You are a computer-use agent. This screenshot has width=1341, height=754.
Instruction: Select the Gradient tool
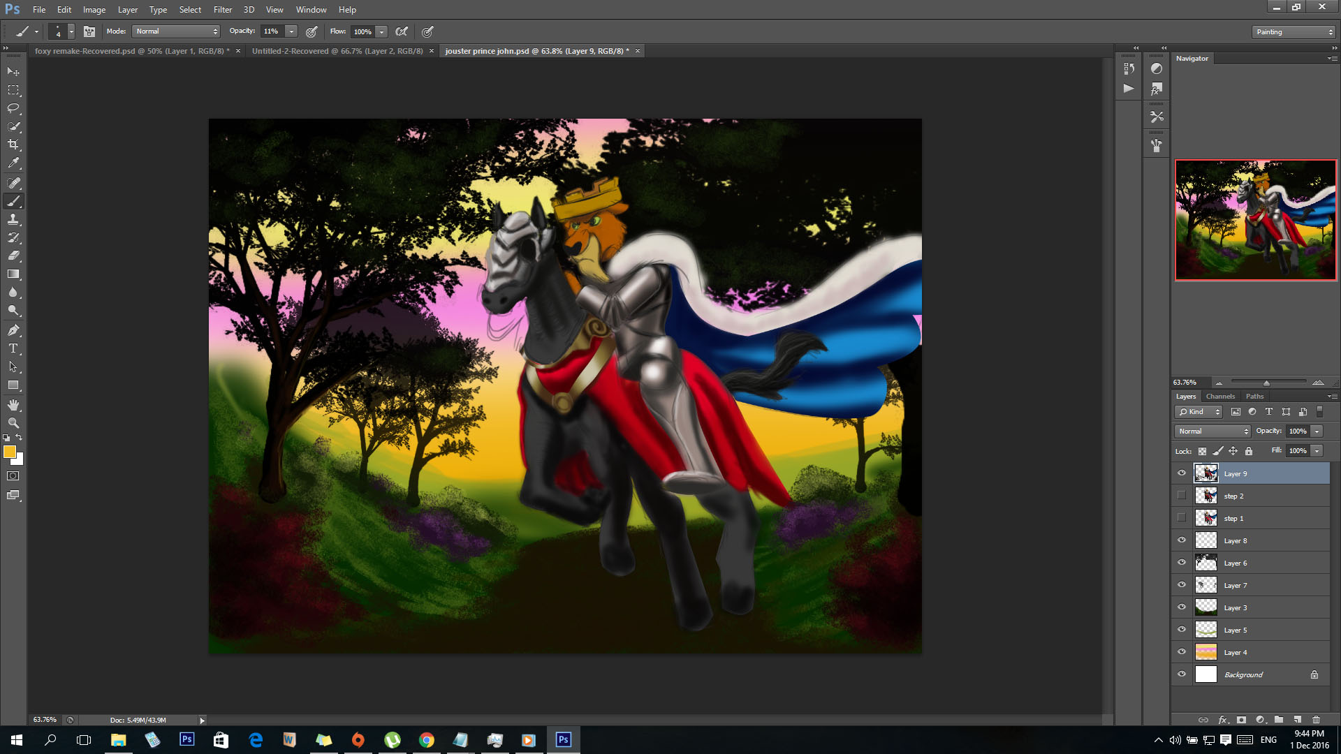click(x=13, y=274)
